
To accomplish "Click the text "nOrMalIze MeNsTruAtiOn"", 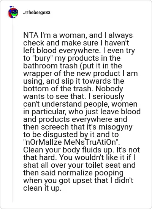I will coord(71,142).
